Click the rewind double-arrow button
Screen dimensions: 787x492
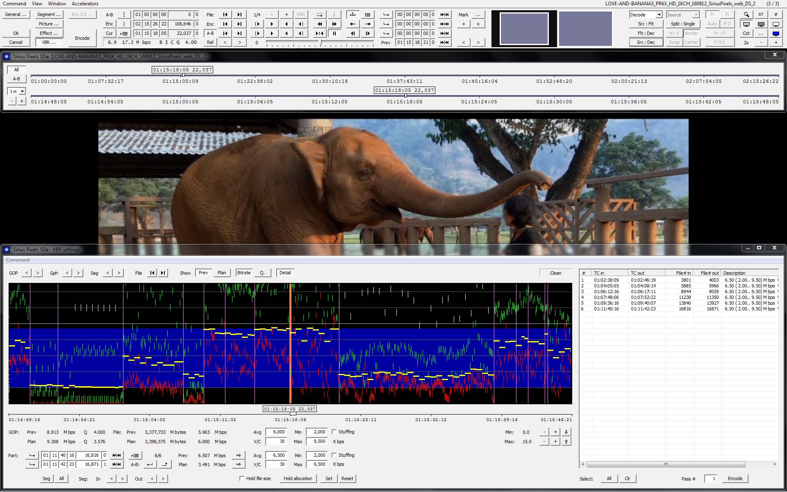(319, 24)
